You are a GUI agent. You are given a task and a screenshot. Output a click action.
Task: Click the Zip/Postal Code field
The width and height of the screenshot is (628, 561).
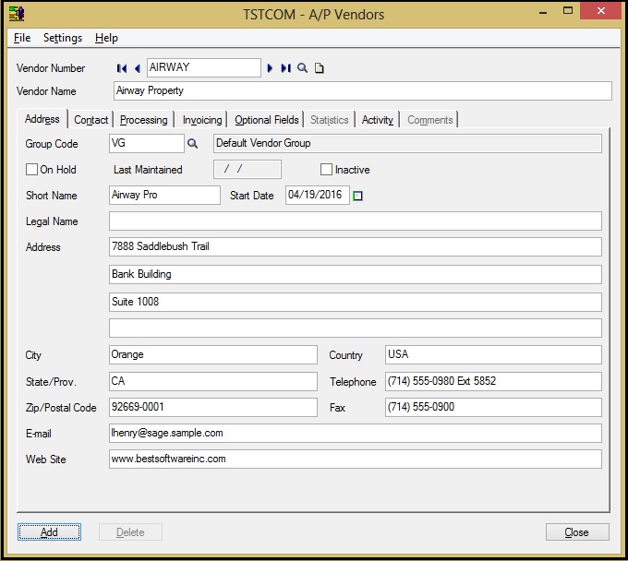tap(213, 407)
